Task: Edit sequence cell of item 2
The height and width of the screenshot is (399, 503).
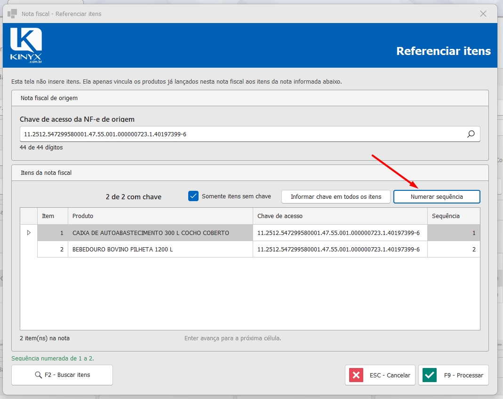Action: tap(454, 250)
